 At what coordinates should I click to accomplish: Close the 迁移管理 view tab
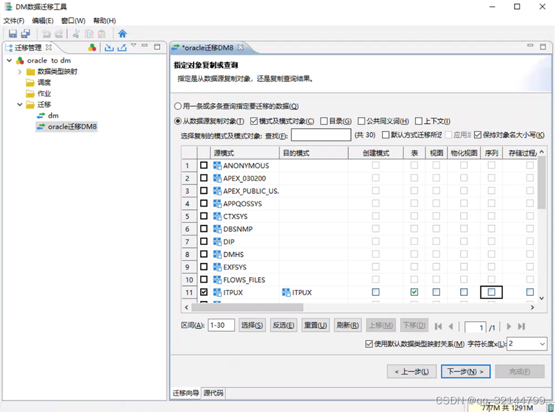(x=48, y=47)
